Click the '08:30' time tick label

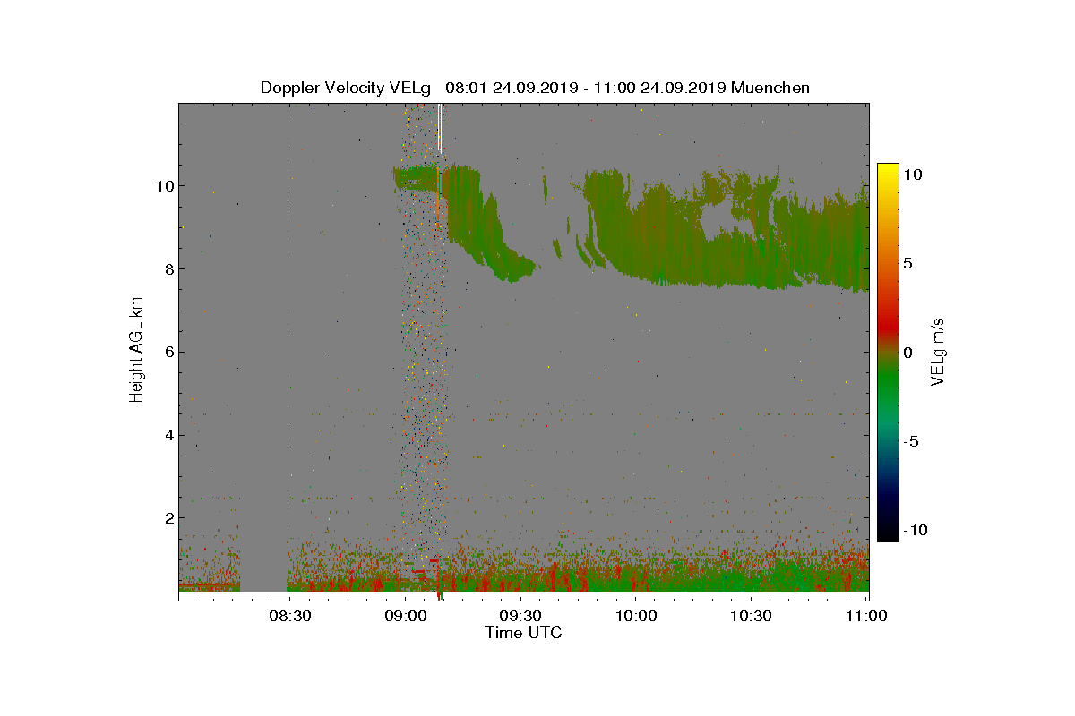click(289, 616)
